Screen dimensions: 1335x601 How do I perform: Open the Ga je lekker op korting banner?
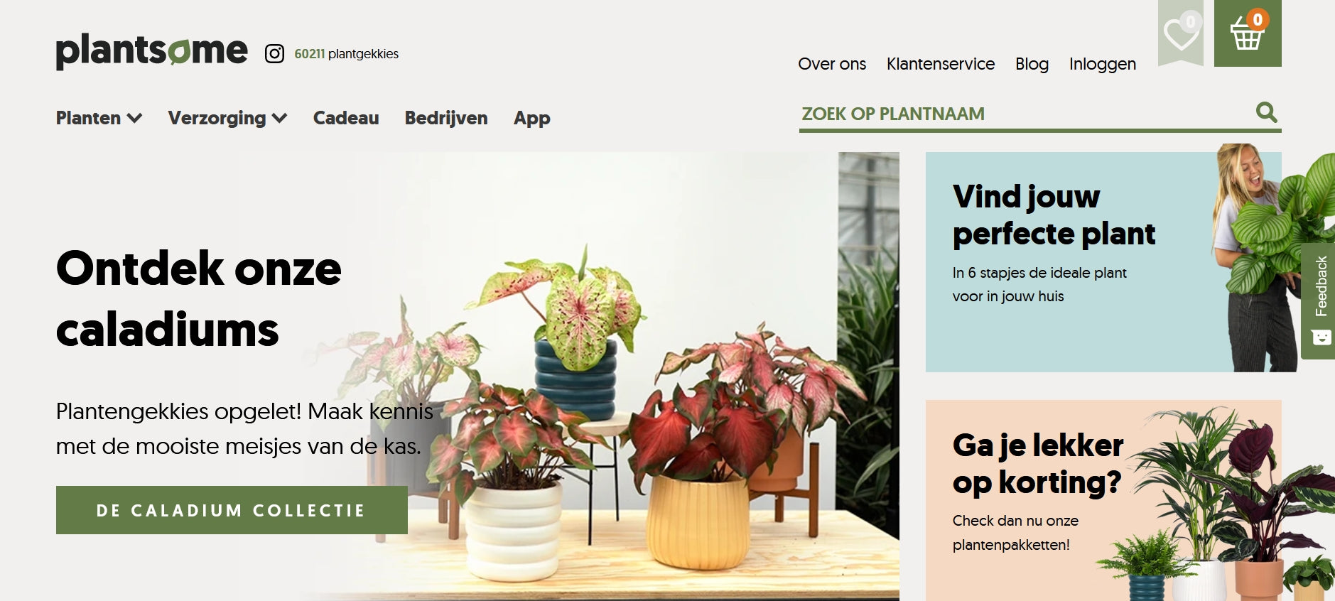coord(1103,500)
